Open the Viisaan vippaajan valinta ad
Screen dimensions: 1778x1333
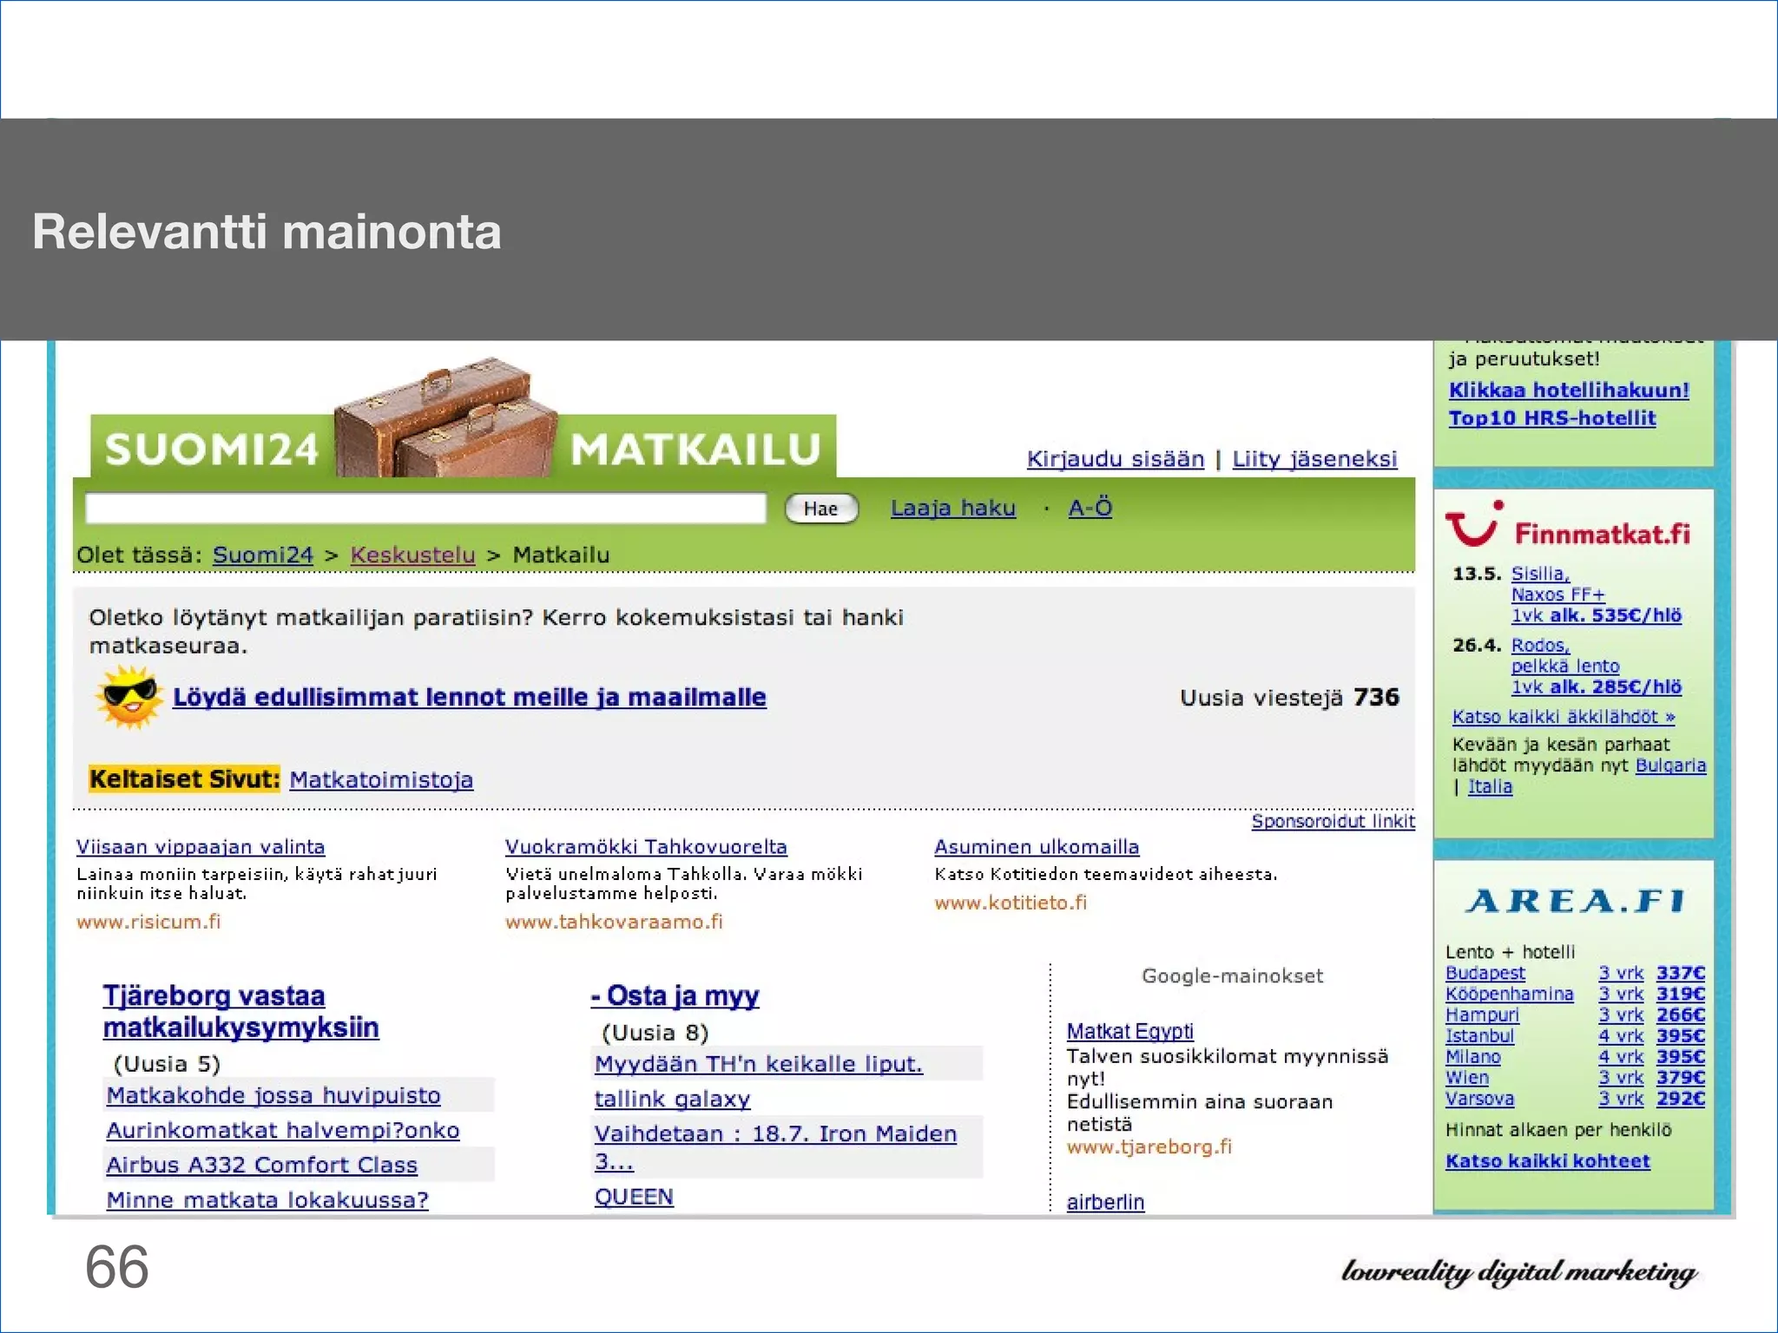coord(201,847)
